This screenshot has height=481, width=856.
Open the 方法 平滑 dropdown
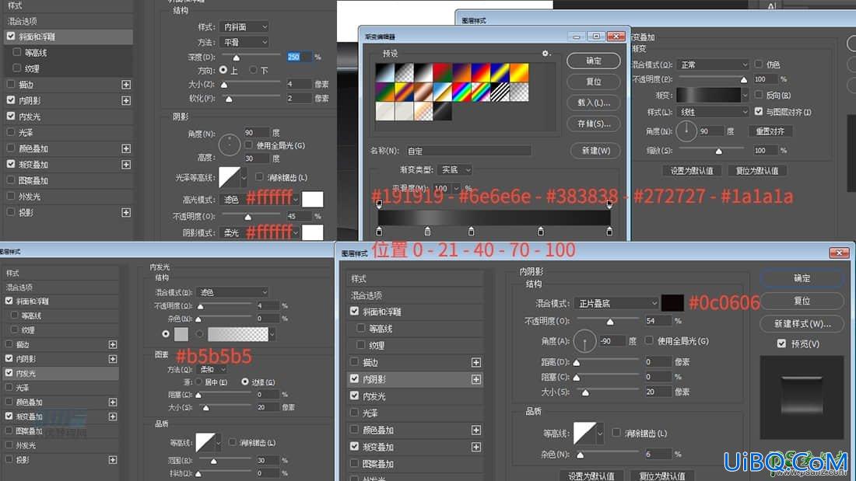(x=244, y=42)
